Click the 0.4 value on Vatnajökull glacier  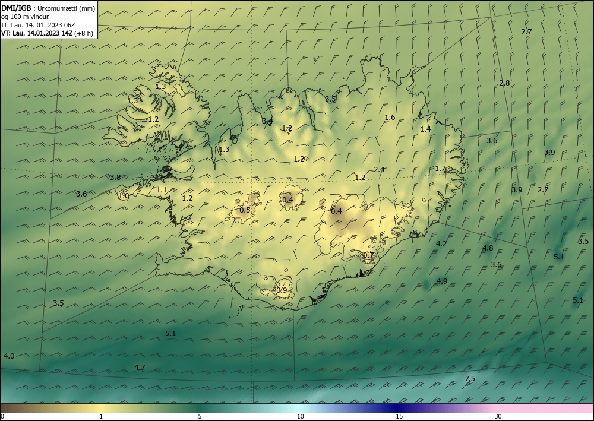pyautogui.click(x=336, y=211)
